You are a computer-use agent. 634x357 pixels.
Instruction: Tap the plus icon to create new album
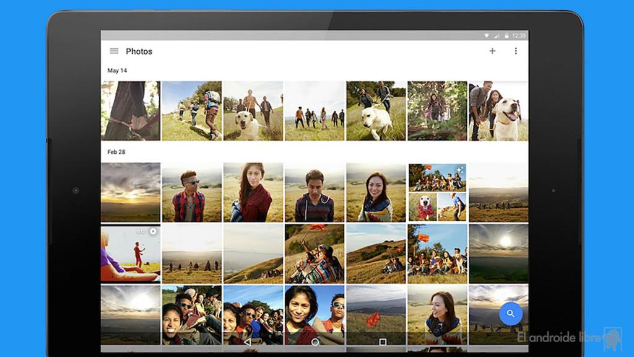(492, 51)
